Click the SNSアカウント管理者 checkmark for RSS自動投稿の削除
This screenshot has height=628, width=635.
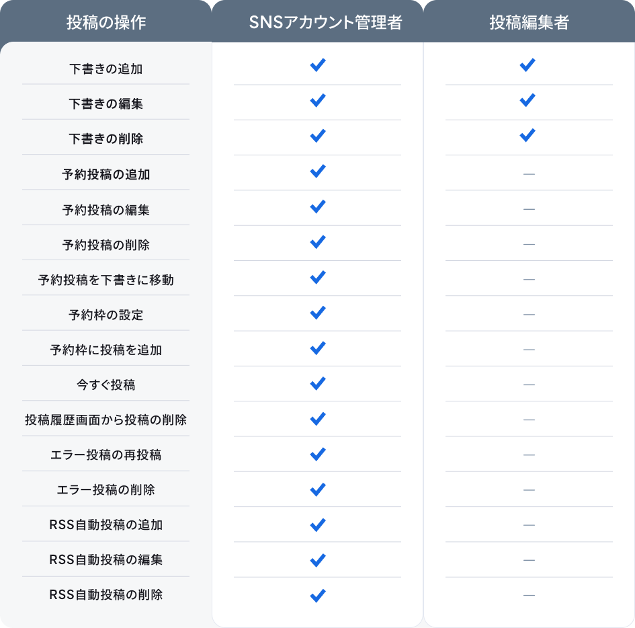[x=317, y=595]
